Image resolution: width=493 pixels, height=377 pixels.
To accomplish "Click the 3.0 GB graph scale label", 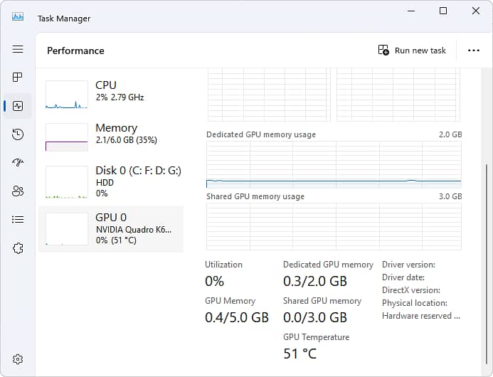I will [450, 196].
